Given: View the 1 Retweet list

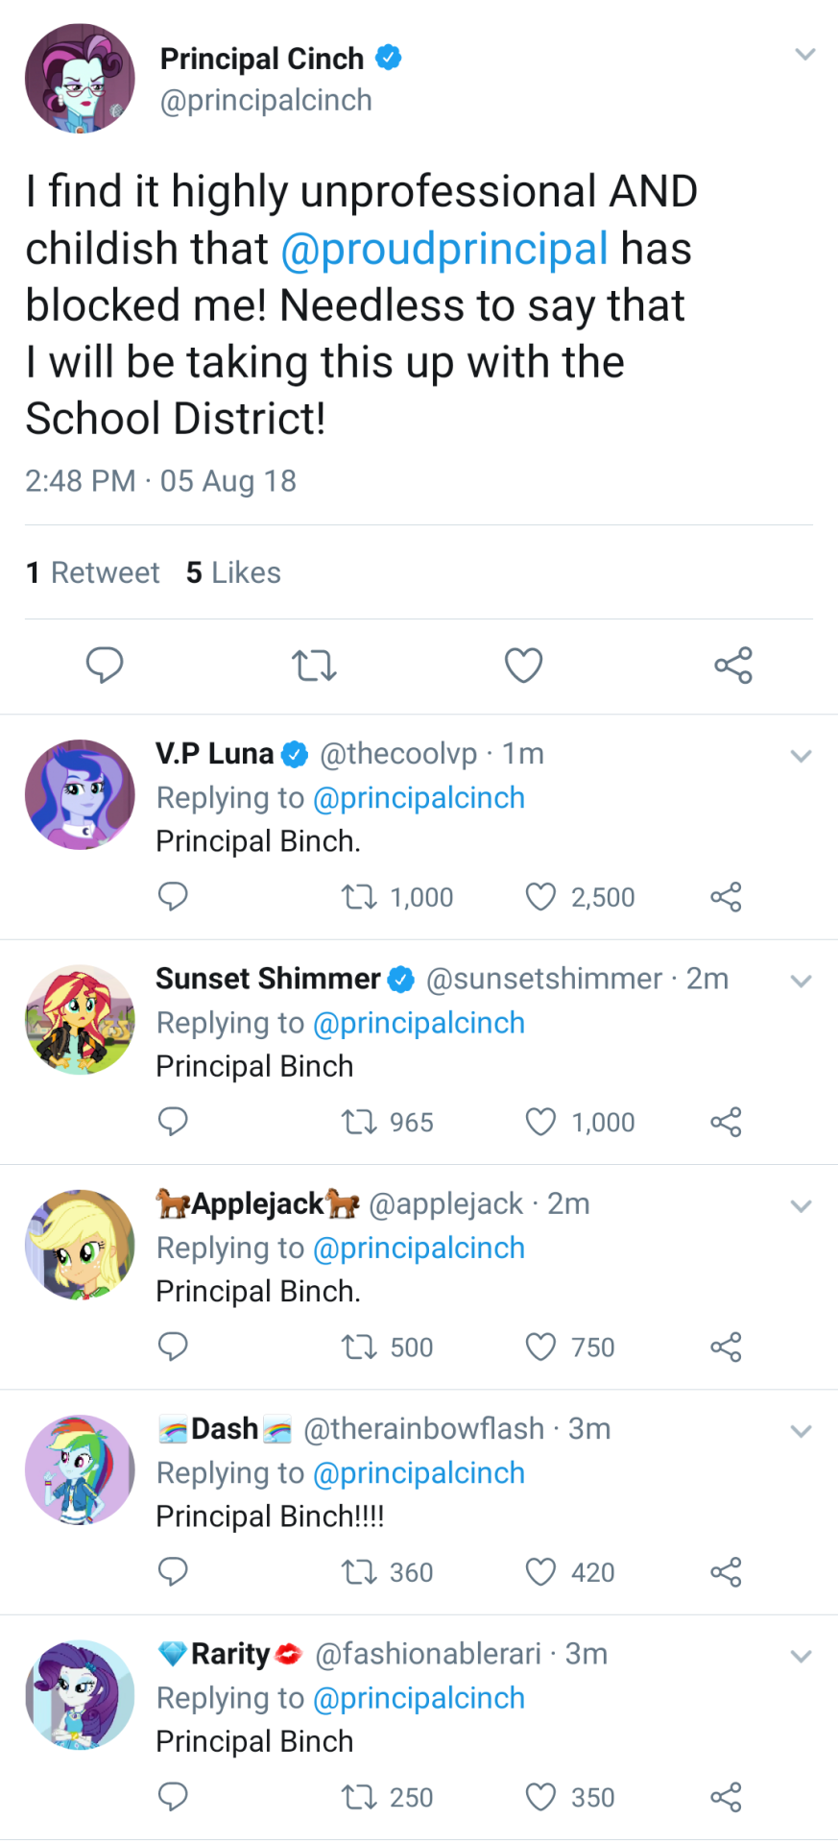Looking at the screenshot, I should pos(93,572).
